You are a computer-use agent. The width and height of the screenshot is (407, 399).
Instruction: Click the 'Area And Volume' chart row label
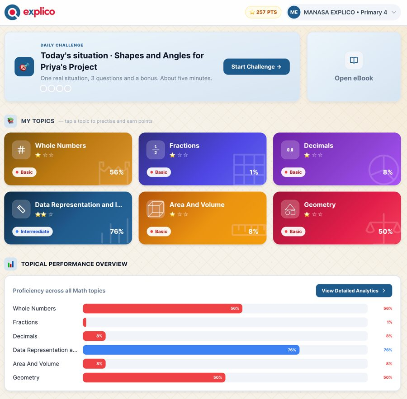point(36,364)
